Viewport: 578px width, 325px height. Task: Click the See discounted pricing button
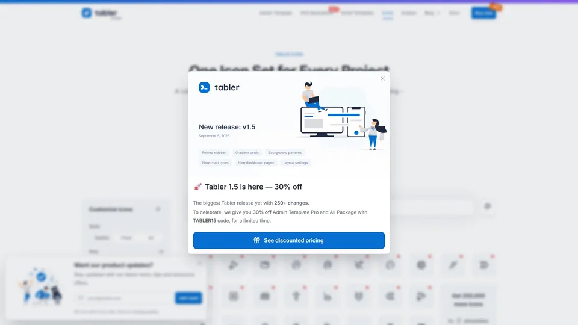[x=288, y=240]
